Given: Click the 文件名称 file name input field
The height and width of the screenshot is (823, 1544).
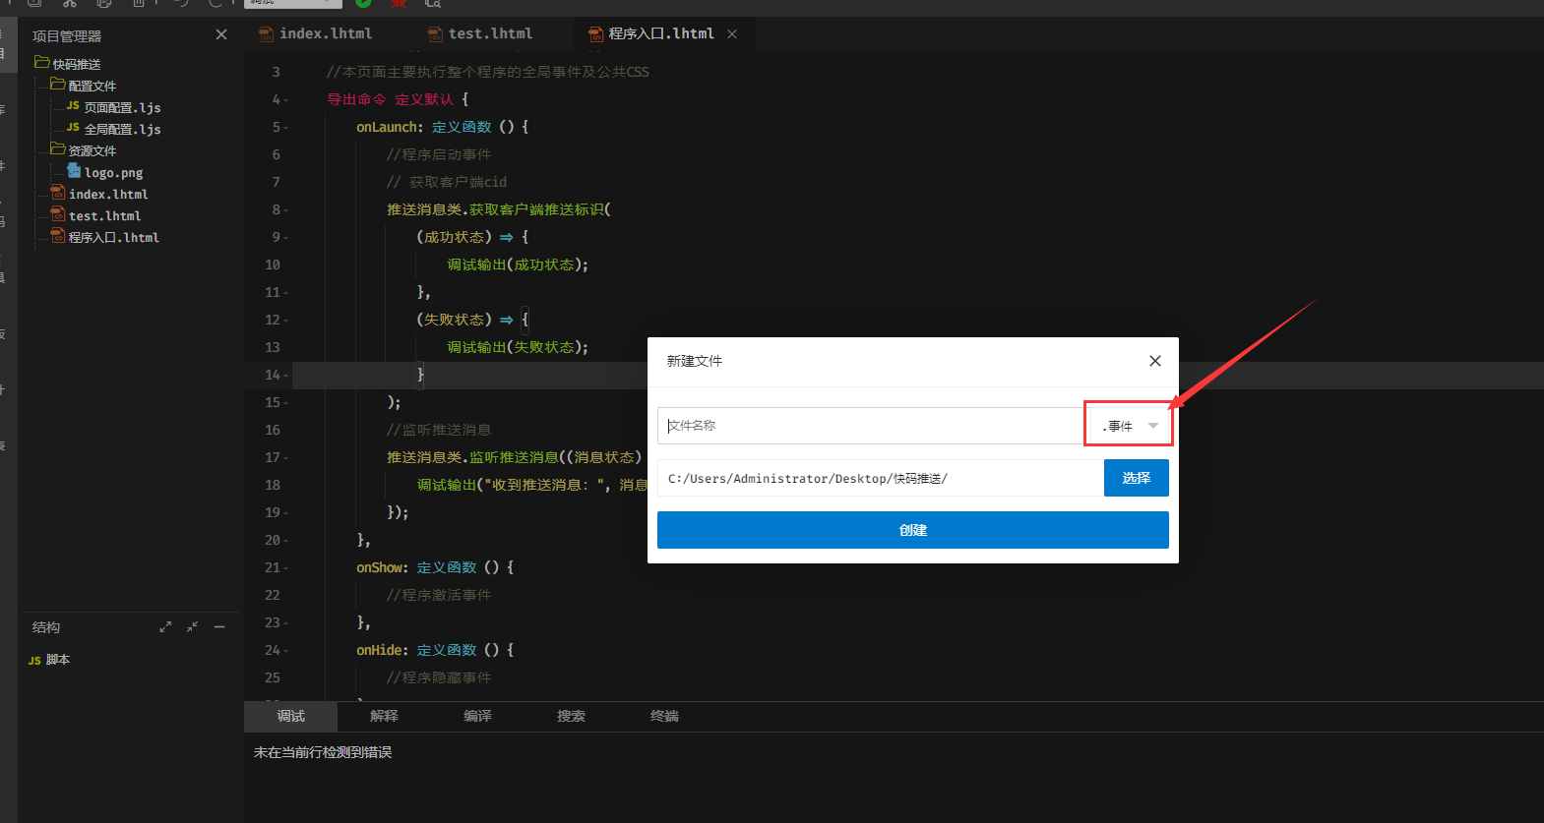Looking at the screenshot, I should pyautogui.click(x=873, y=426).
